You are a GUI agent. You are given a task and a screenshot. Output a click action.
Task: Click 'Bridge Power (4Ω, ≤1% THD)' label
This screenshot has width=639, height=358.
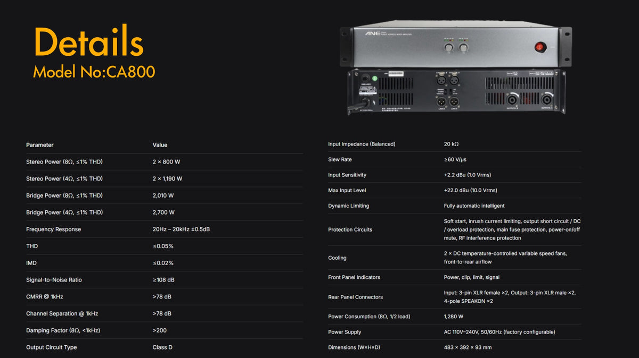64,212
